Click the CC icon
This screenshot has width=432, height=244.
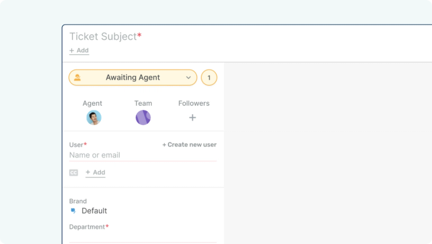74,172
